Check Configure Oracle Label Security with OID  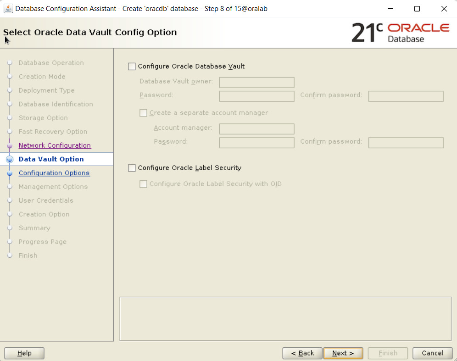(x=144, y=184)
